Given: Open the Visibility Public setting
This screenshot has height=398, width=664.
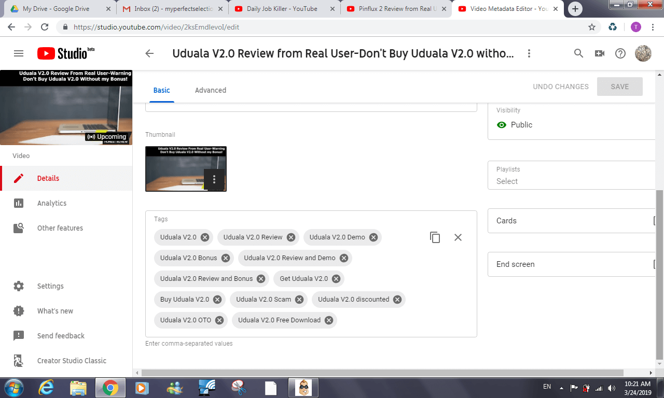Looking at the screenshot, I should tap(572, 121).
